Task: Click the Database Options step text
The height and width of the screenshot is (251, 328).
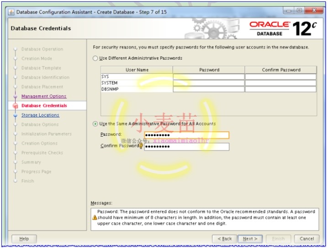Action: click(40, 124)
